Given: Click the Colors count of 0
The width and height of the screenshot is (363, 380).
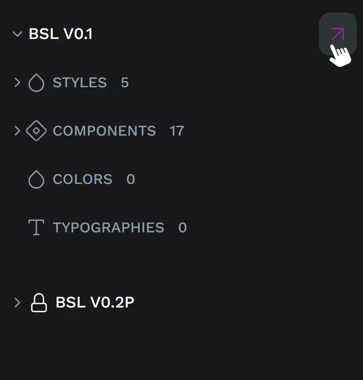Looking at the screenshot, I should (x=130, y=179).
